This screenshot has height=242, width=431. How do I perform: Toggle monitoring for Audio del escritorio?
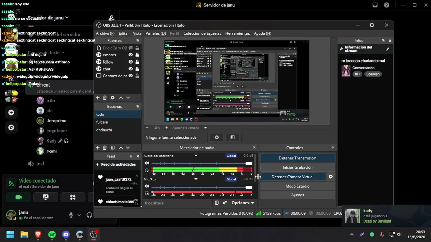coord(147,171)
